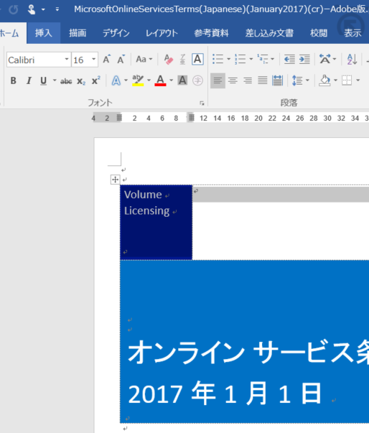Apply distributed alignment
The height and width of the screenshot is (433, 369).
[x=277, y=81]
